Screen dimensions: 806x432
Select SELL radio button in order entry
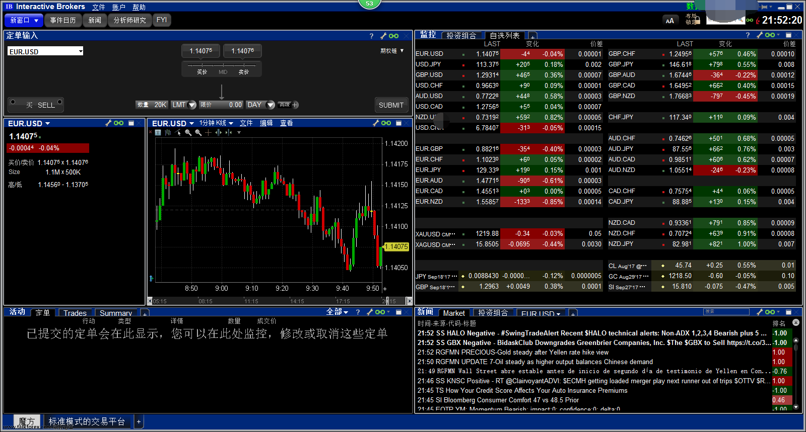click(59, 102)
